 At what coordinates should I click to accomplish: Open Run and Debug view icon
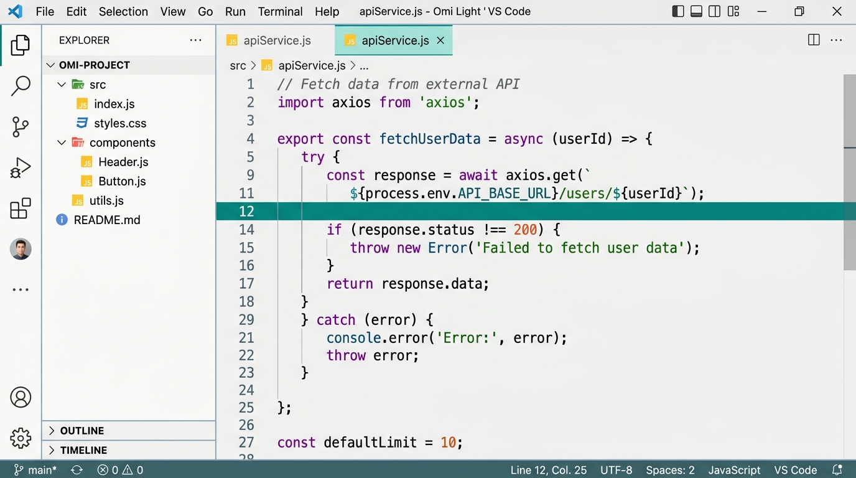pyautogui.click(x=21, y=168)
